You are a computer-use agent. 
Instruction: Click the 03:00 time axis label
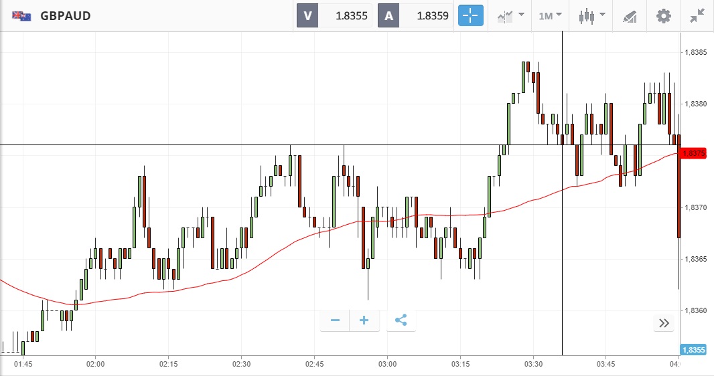click(387, 364)
